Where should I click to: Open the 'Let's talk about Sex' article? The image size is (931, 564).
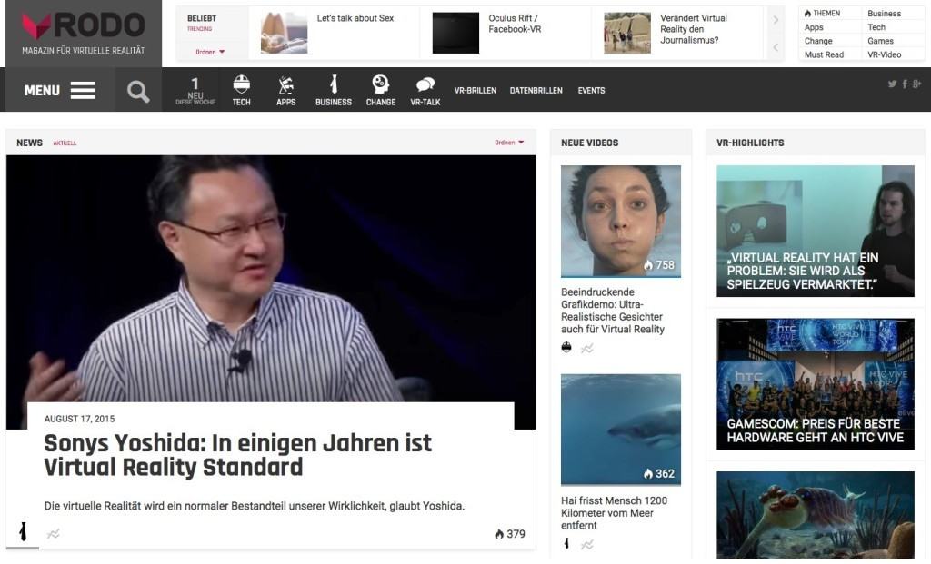coord(355,18)
